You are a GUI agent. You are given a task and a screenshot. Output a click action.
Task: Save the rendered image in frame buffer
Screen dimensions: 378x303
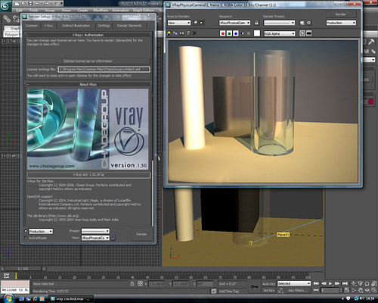pyautogui.click(x=169, y=33)
